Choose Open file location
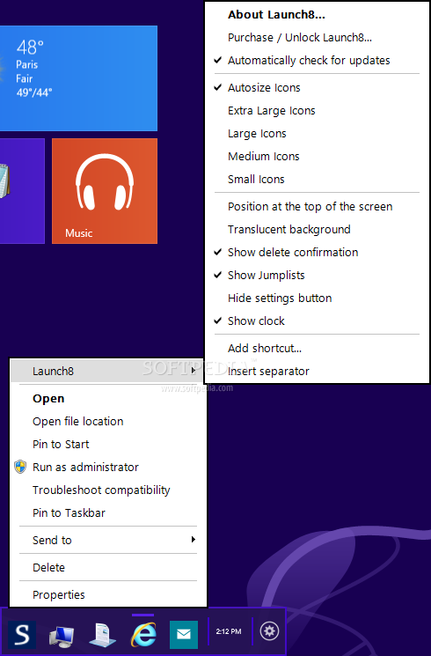Viewport: 431px width, 656px height. click(108, 421)
